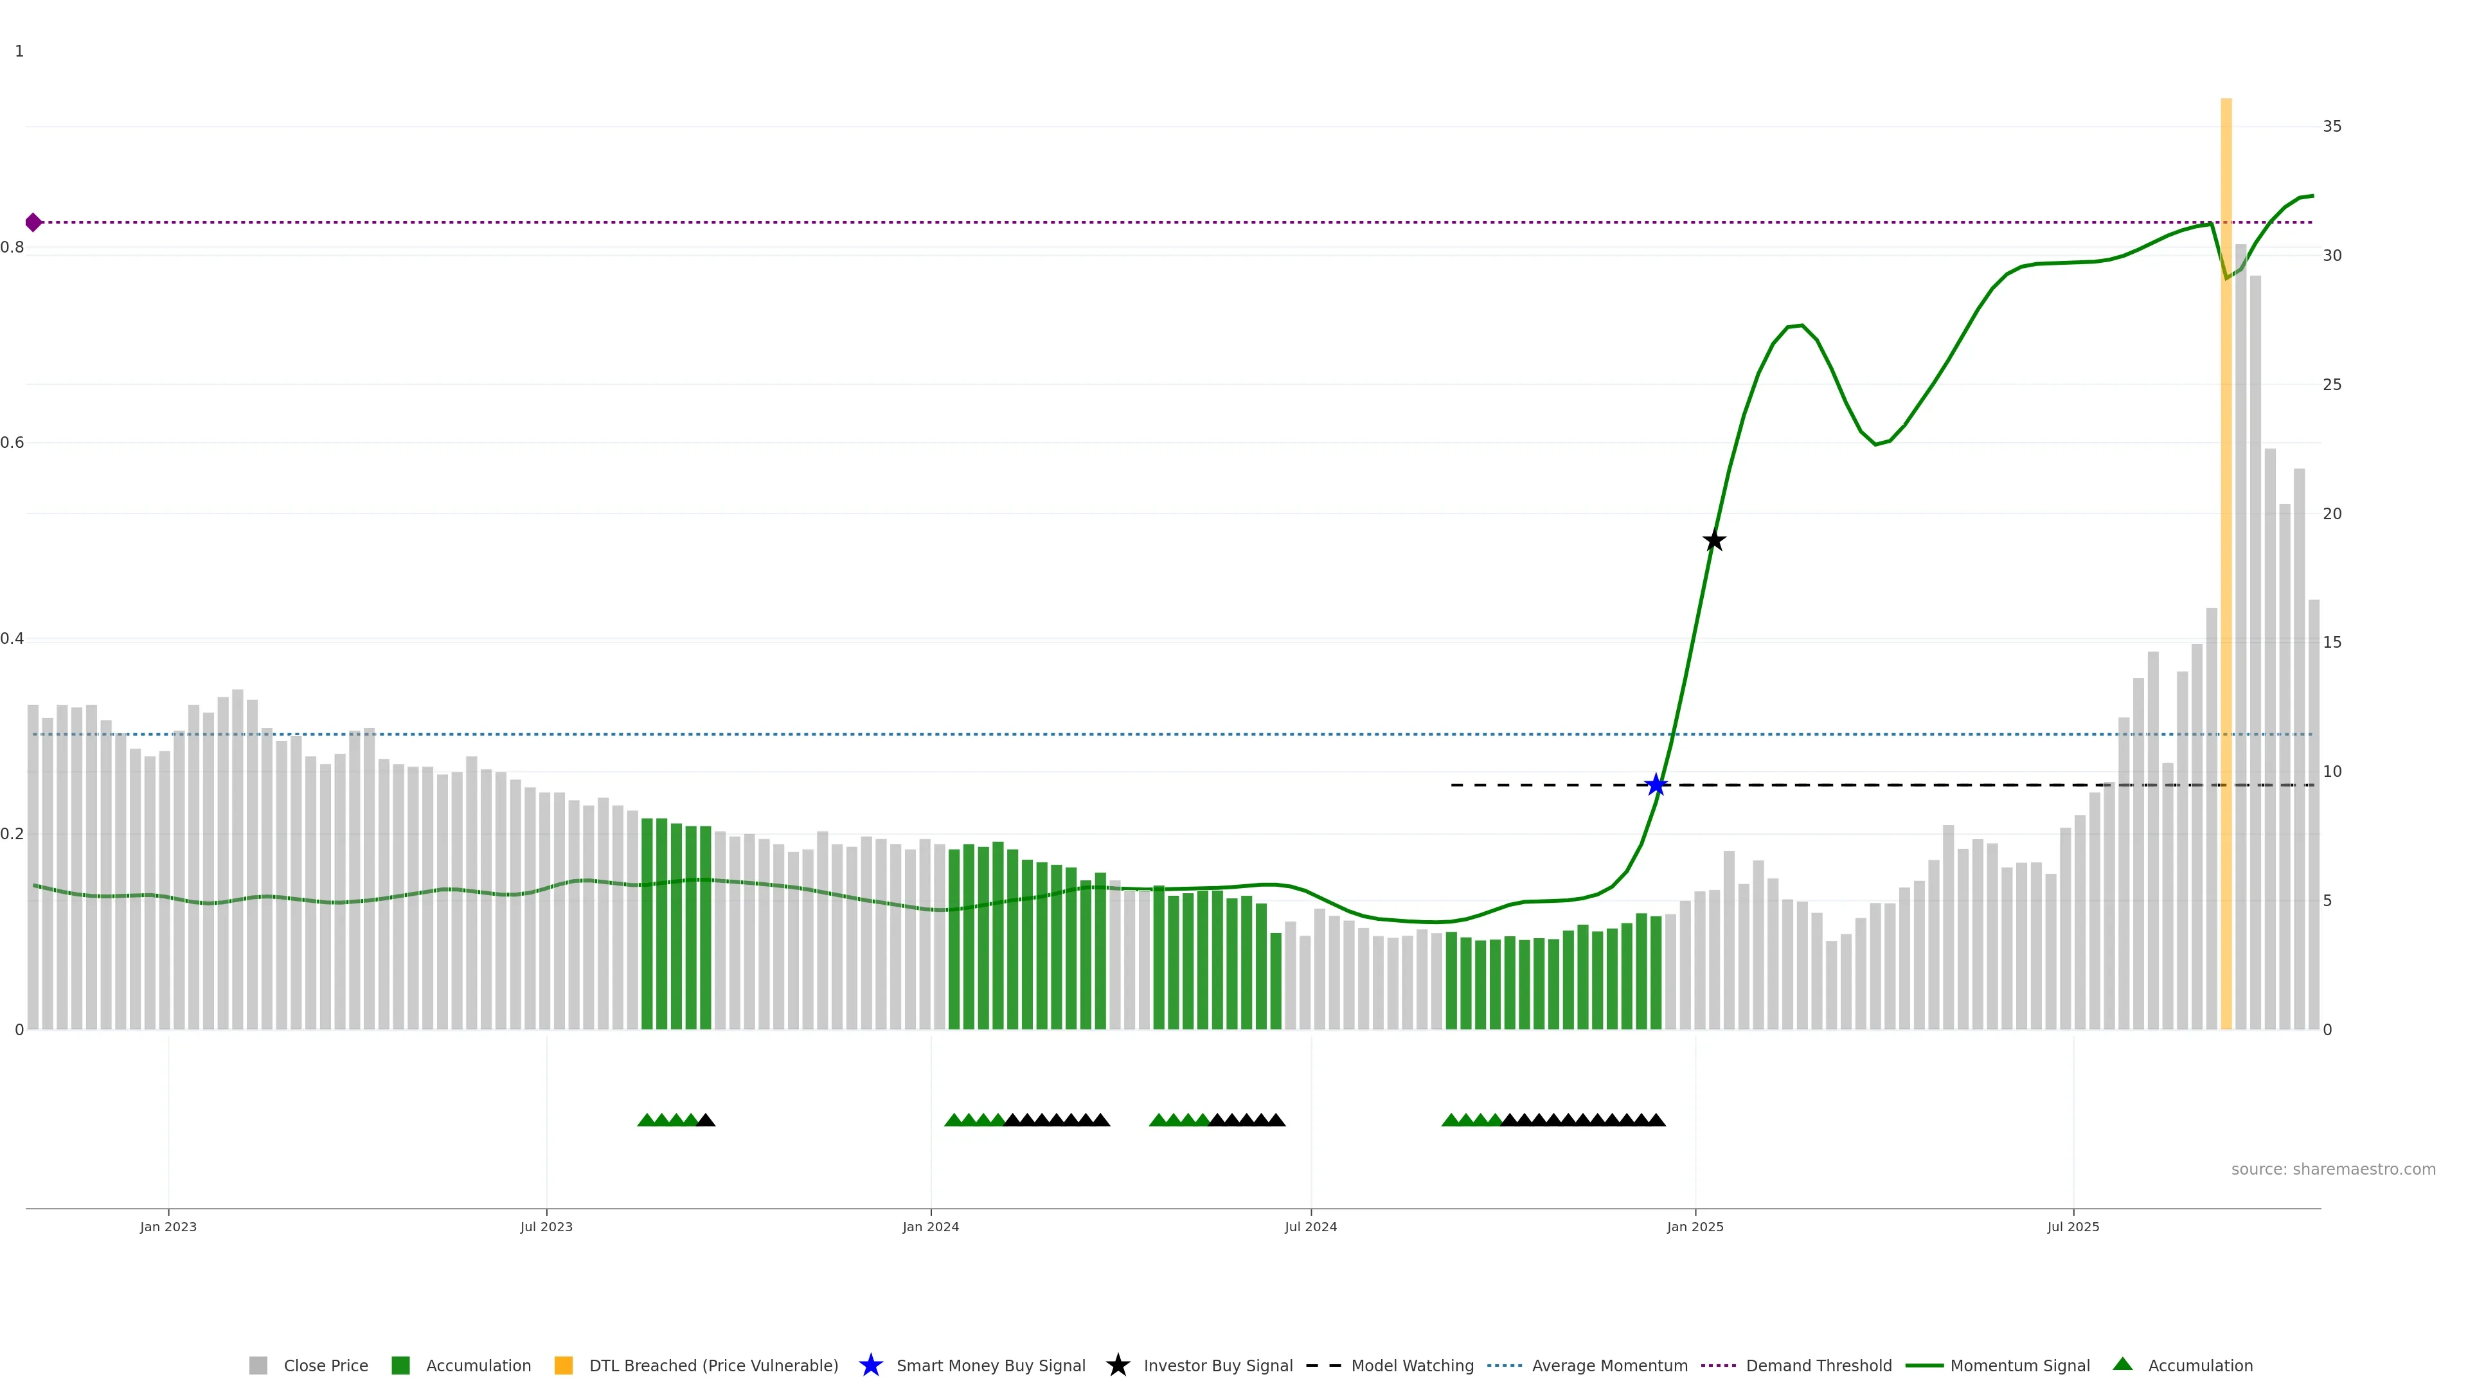The image size is (2468, 1388).
Task: Click the blue star icon in legend
Action: (870, 1365)
